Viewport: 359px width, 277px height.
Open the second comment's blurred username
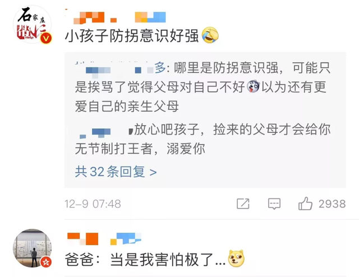coord(104,239)
